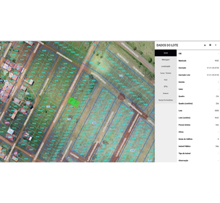Viewport: 220px width, 203px height.
Task: Open the Novos Formulários tab
Action: coord(165,100)
